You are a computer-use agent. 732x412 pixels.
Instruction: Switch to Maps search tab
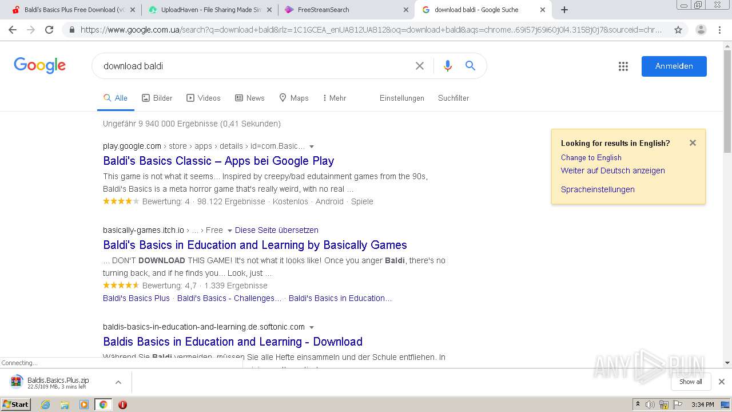[x=294, y=98]
